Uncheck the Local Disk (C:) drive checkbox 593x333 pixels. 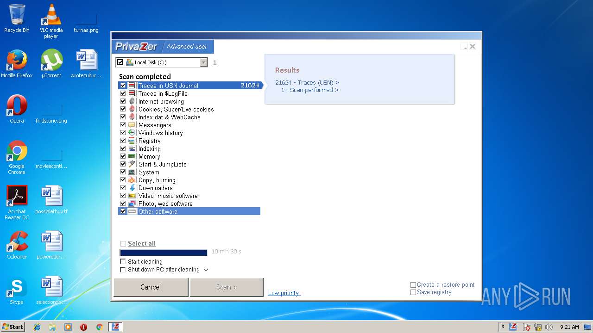(120, 62)
